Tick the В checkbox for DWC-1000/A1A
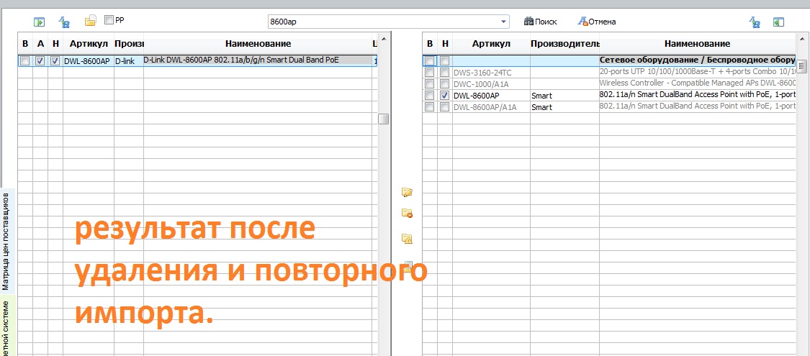810x356 pixels. [429, 83]
